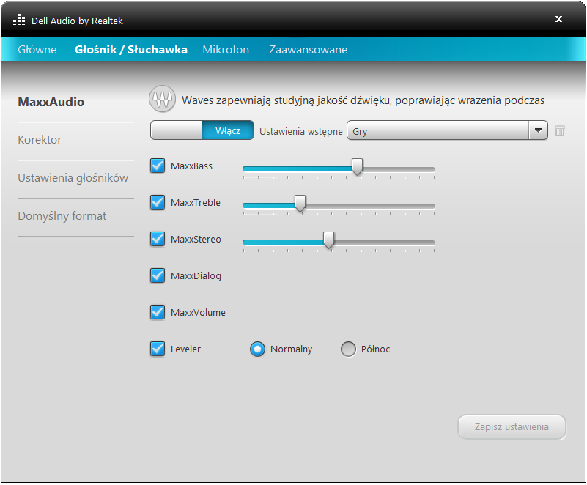The image size is (587, 485).
Task: Open the Ustawienia wstępne Gry dropdown
Action: (447, 130)
